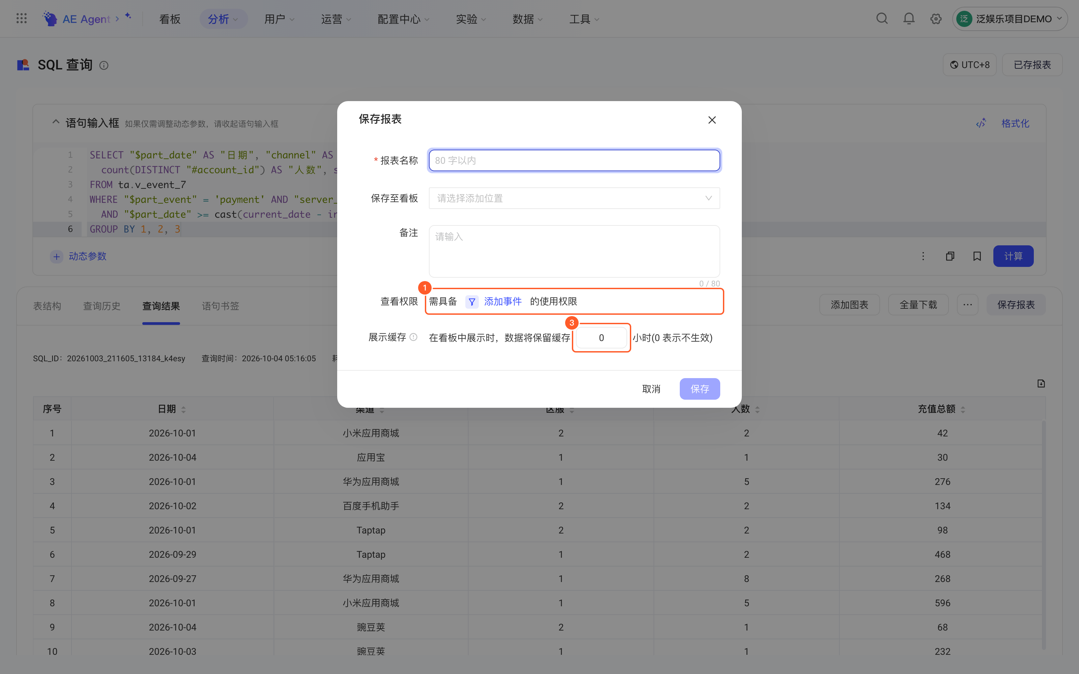Viewport: 1079px width, 674px height.
Task: Click the 取消 button
Action: click(651, 389)
